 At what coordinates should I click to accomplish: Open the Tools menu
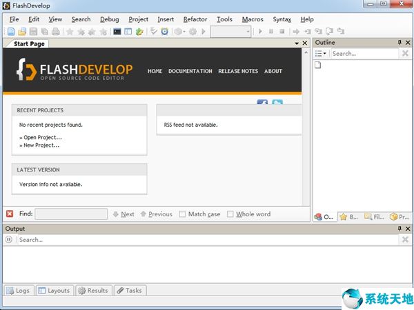point(224,19)
